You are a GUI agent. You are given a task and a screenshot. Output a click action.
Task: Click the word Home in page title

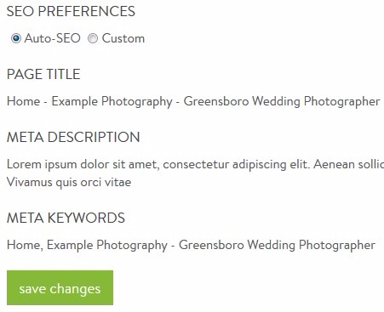coord(24,101)
